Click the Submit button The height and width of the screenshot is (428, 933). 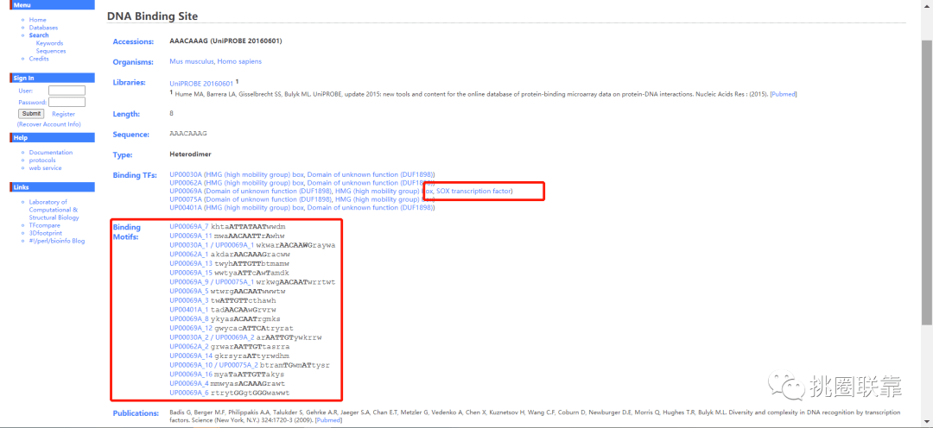click(31, 114)
